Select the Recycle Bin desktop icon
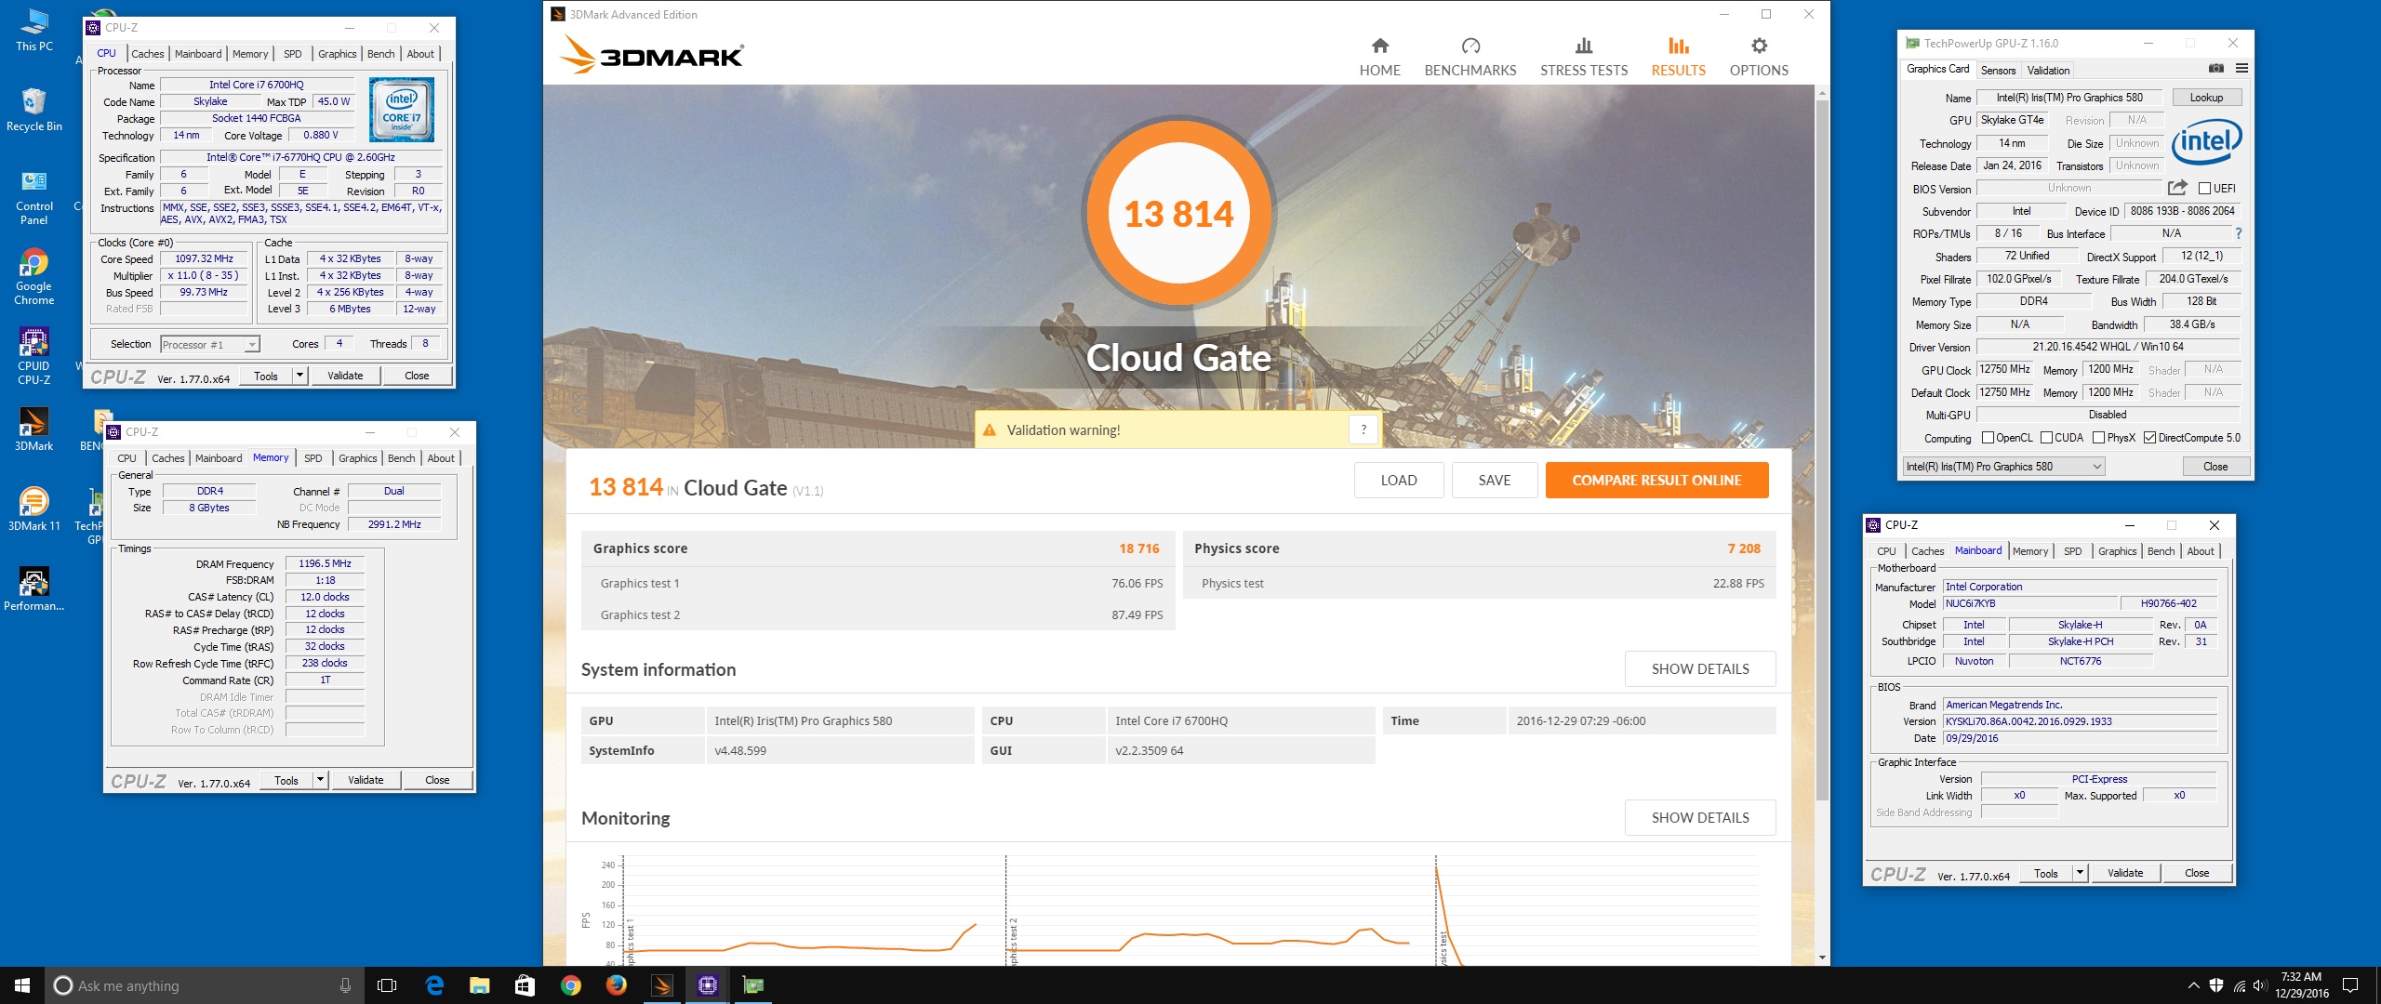This screenshot has height=1004, width=2381. pos(34,110)
